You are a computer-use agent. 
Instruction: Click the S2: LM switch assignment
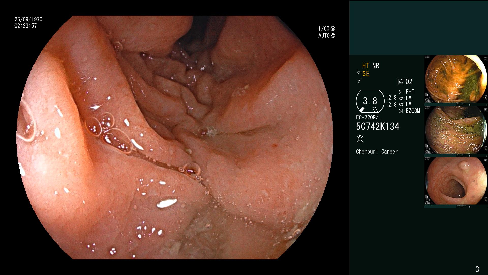tap(405, 98)
